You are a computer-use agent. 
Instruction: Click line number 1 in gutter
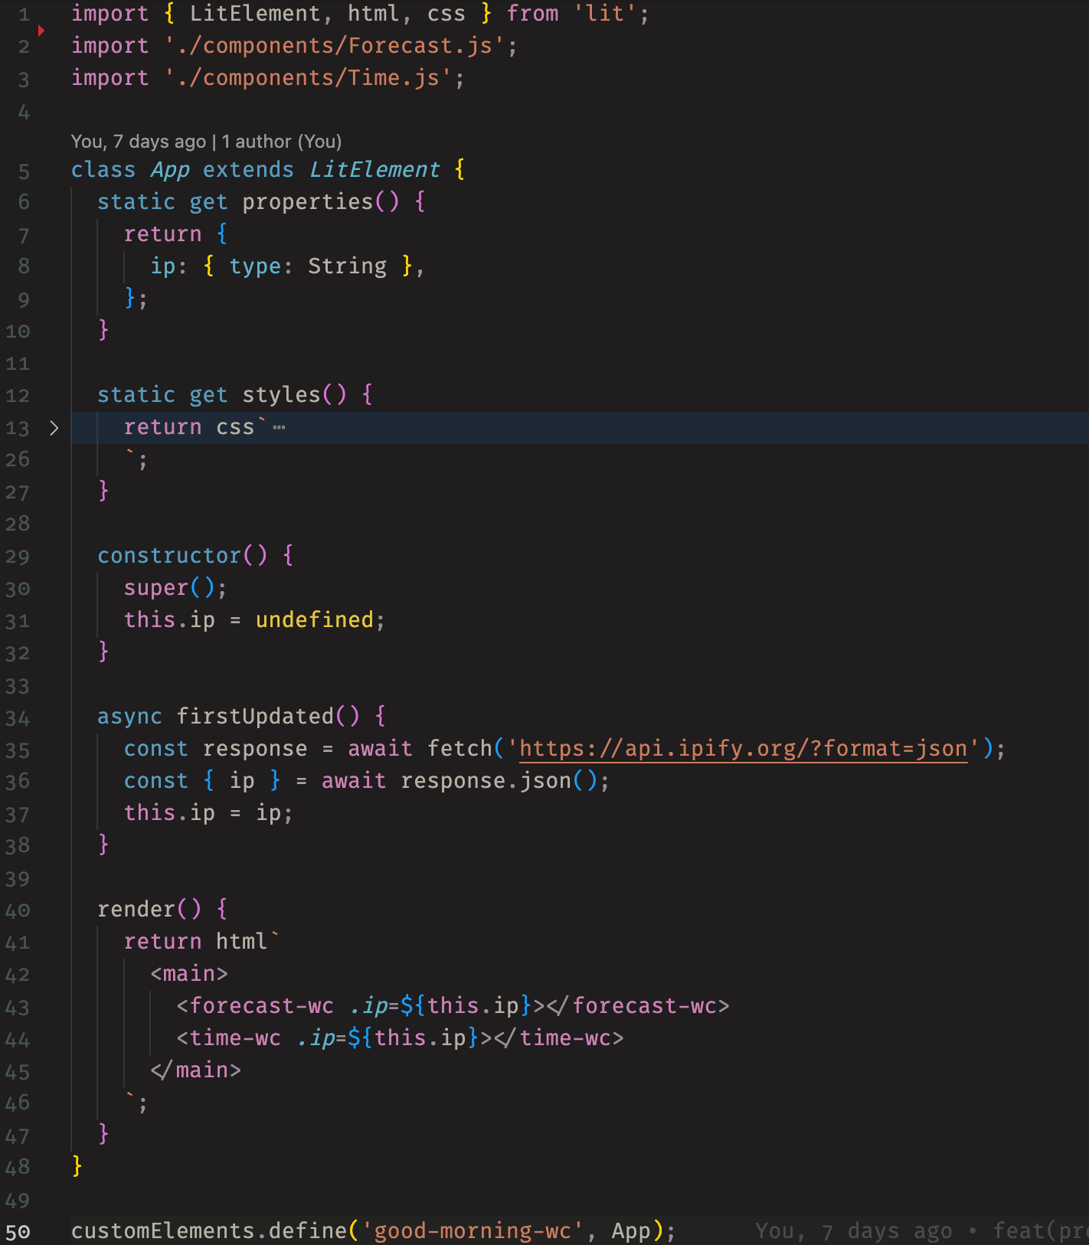click(x=24, y=15)
